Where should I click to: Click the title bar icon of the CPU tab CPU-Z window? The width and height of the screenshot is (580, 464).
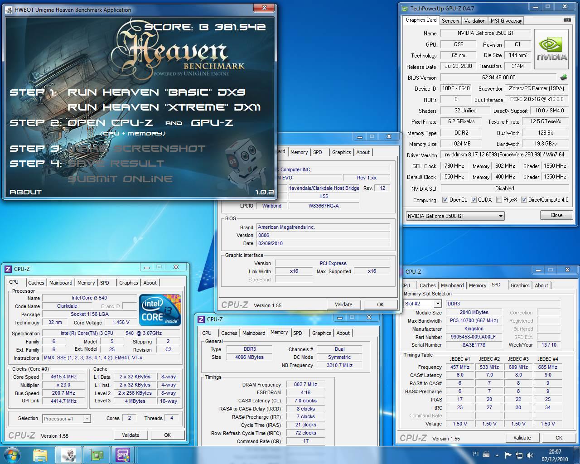8,269
